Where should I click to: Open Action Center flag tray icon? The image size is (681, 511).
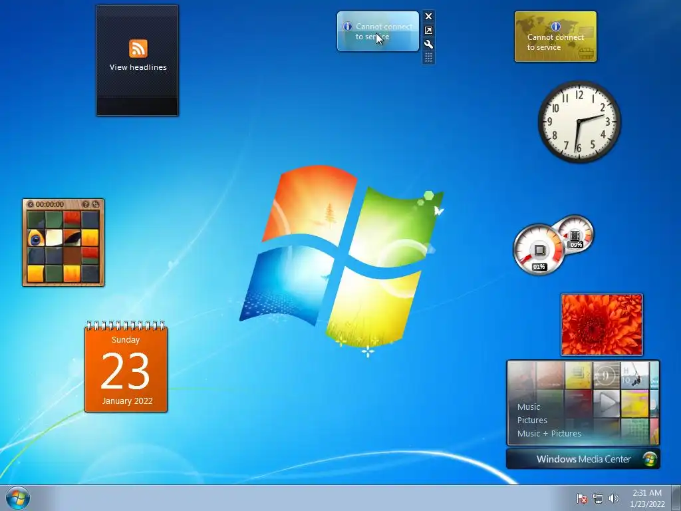[581, 498]
